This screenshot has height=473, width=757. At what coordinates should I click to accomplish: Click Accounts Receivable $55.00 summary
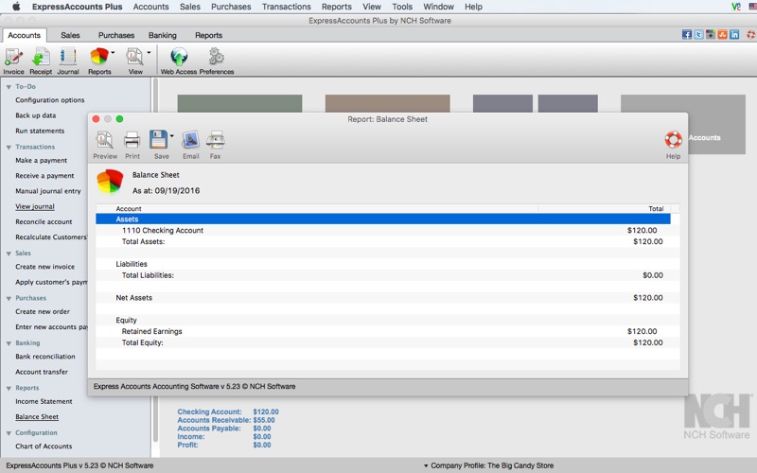click(225, 420)
